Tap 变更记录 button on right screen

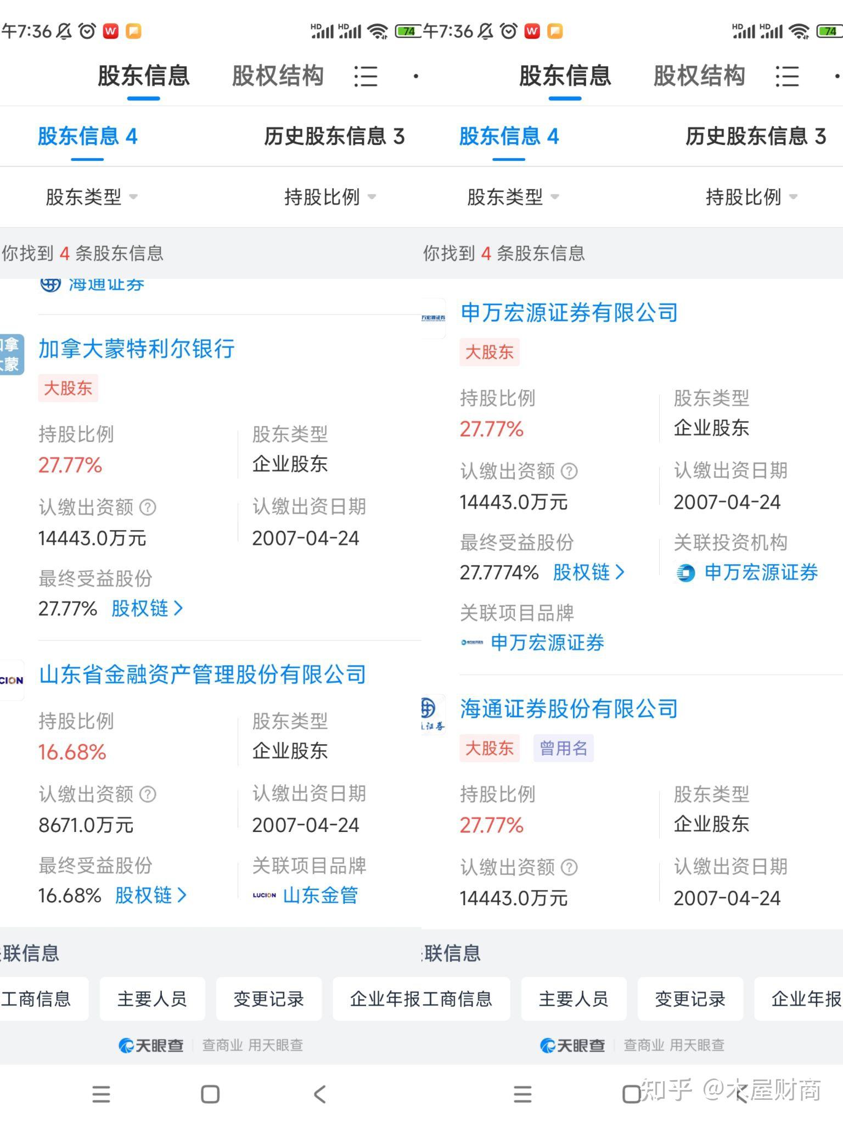click(x=690, y=999)
